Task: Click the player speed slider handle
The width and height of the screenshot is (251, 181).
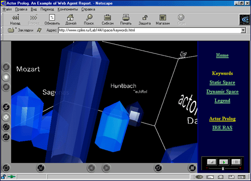Action: [x=223, y=168]
